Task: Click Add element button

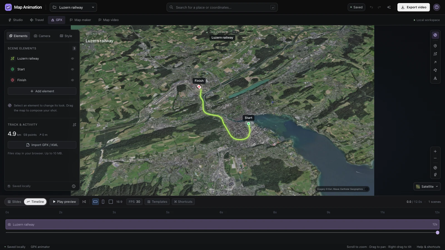Action: [42, 91]
